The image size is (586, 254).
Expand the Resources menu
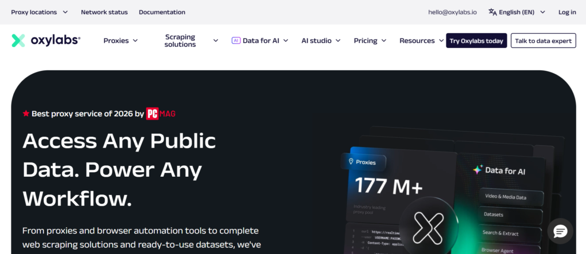click(422, 41)
